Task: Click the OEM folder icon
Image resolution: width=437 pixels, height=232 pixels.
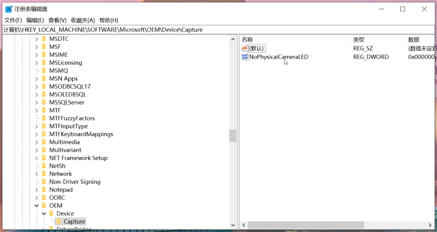Action: (x=44, y=206)
